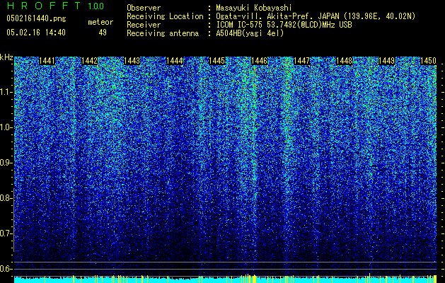This screenshot has height=283, width=445.
Task: Click the 1445 time marker
Action: [x=216, y=61]
